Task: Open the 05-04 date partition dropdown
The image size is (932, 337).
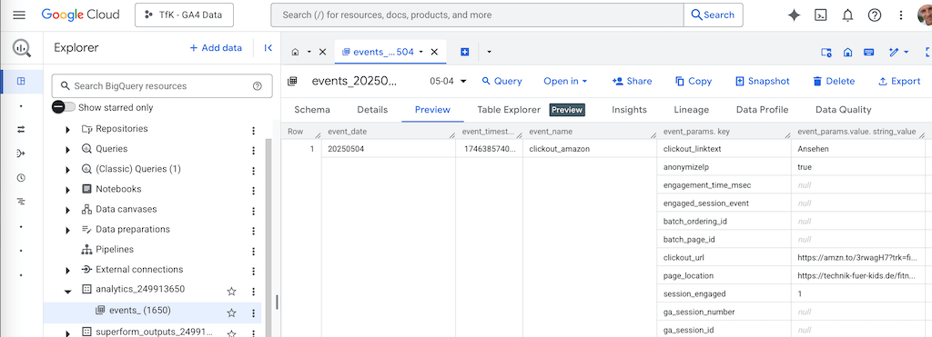Action: pyautogui.click(x=448, y=81)
